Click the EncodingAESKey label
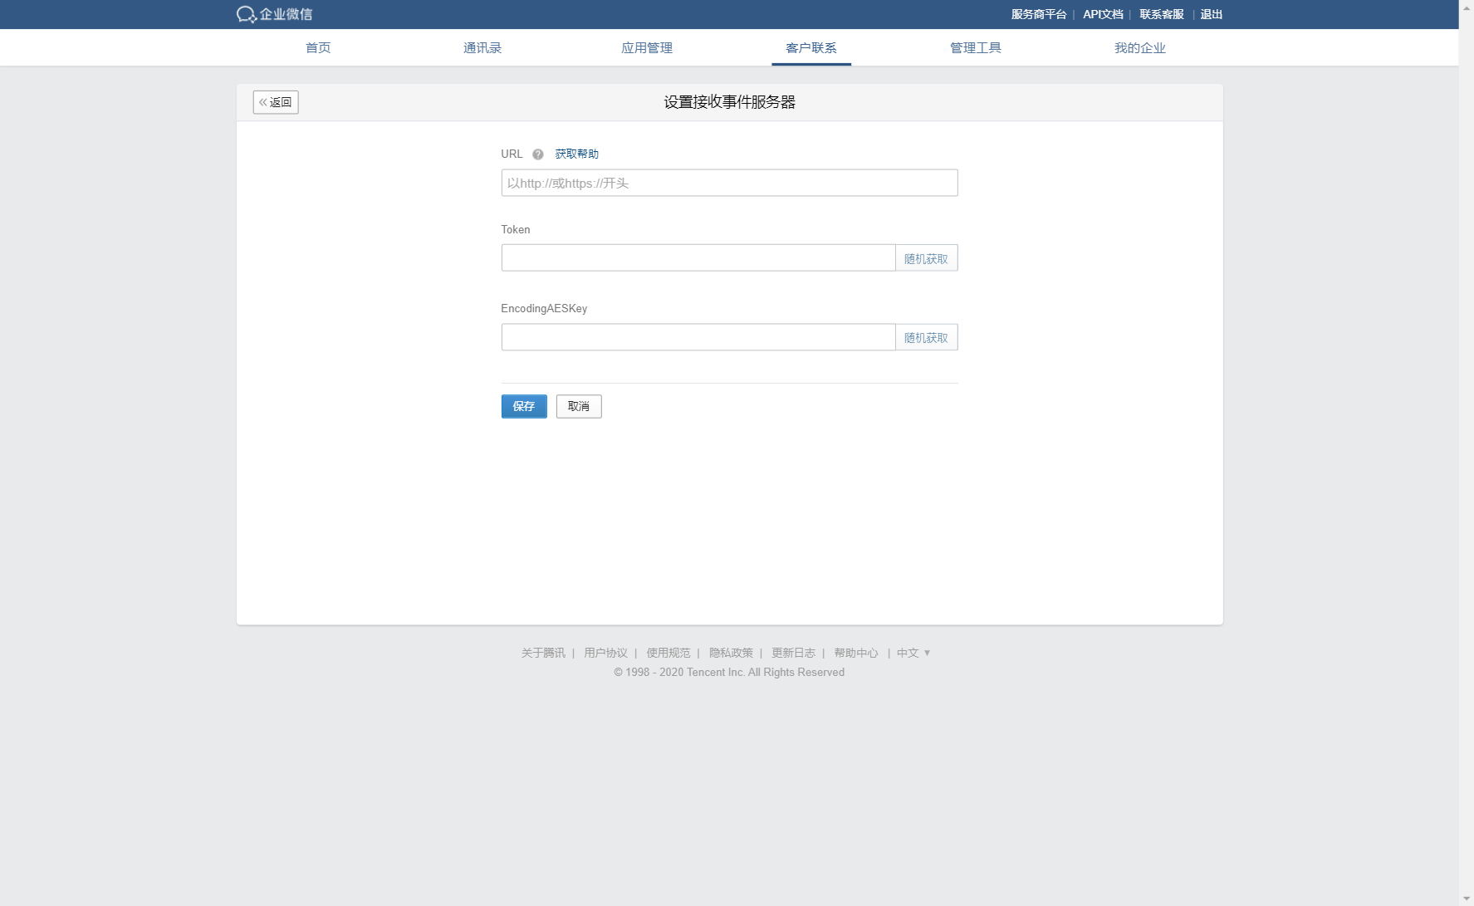The image size is (1474, 906). click(544, 308)
